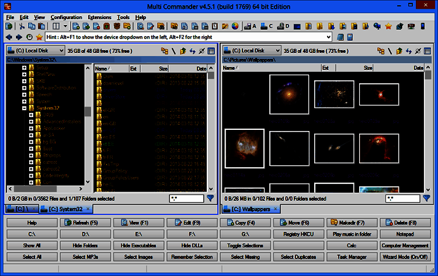Image resolution: width=438 pixels, height=276 pixels.
Task: Click the filter funnel icon in right panel
Action: (427, 199)
